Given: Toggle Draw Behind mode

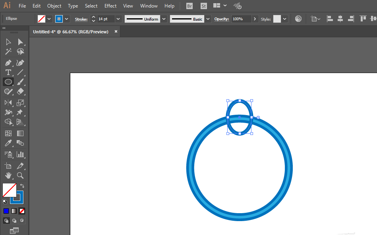Looking at the screenshot, I should [14, 221].
